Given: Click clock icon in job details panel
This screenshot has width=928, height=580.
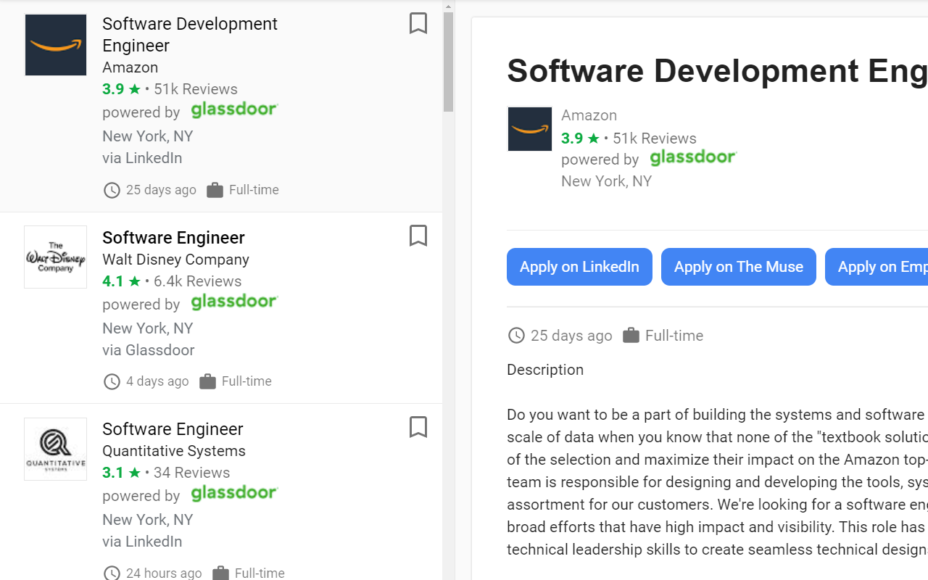Looking at the screenshot, I should click(516, 336).
